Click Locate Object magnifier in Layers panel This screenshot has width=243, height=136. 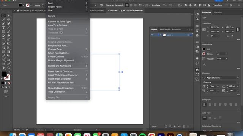pyautogui.click(x=170, y=127)
